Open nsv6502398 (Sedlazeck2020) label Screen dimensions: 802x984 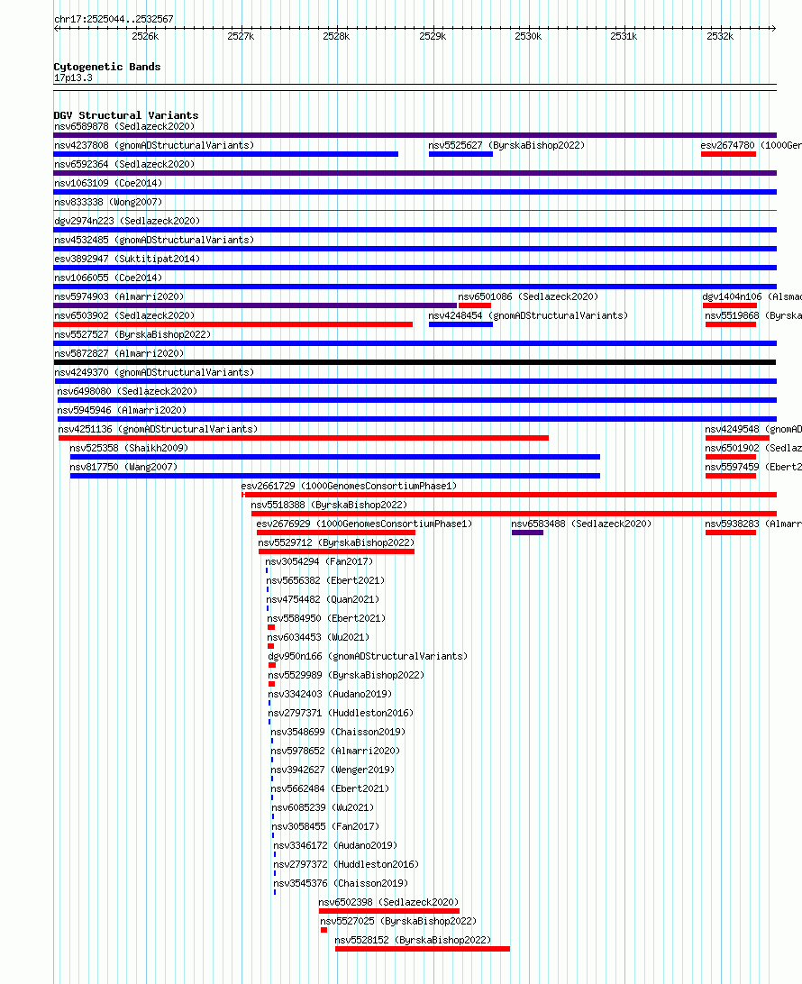tap(388, 902)
